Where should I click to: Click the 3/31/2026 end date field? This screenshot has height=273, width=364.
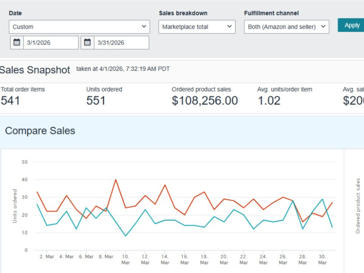pos(122,43)
